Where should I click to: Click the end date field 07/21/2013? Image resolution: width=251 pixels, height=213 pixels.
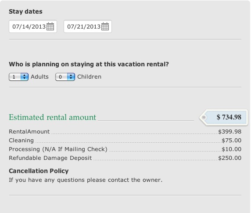coord(88,26)
